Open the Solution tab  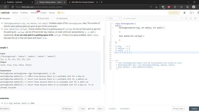(x=24, y=18)
